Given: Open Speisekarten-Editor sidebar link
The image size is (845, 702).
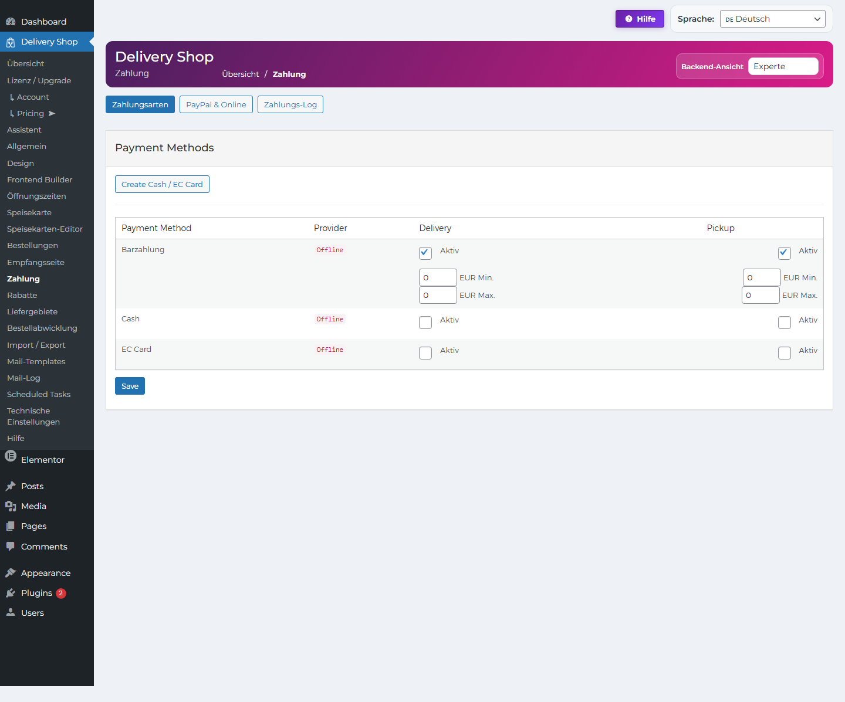Looking at the screenshot, I should coord(45,229).
